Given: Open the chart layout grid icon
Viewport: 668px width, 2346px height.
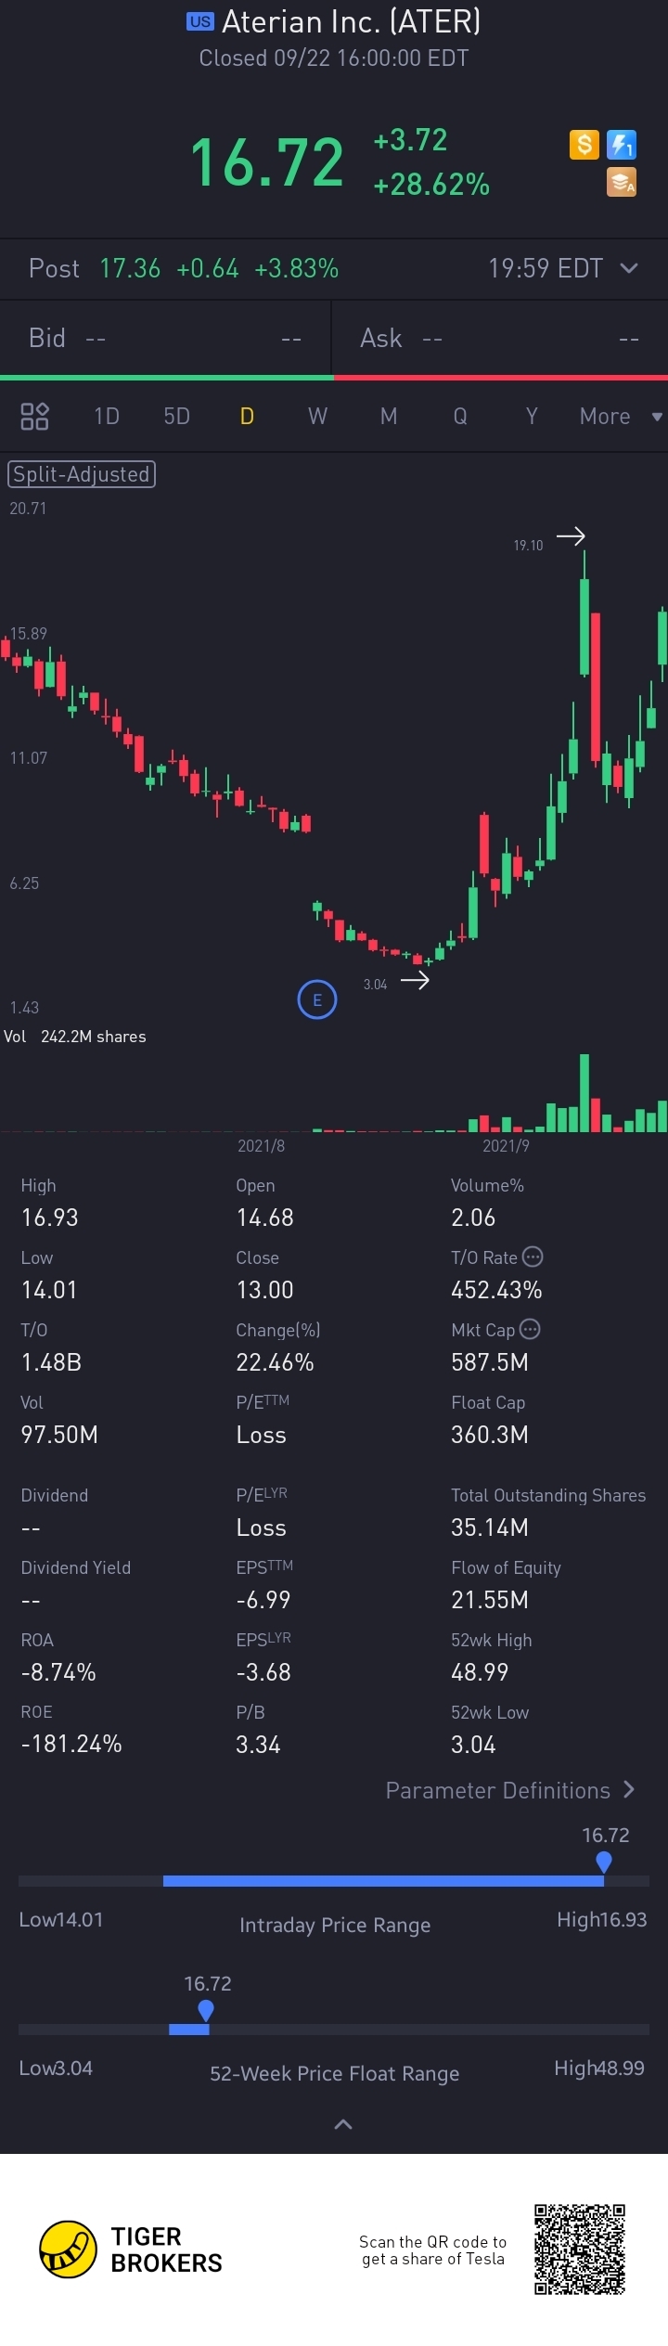Looking at the screenshot, I should click(x=34, y=417).
